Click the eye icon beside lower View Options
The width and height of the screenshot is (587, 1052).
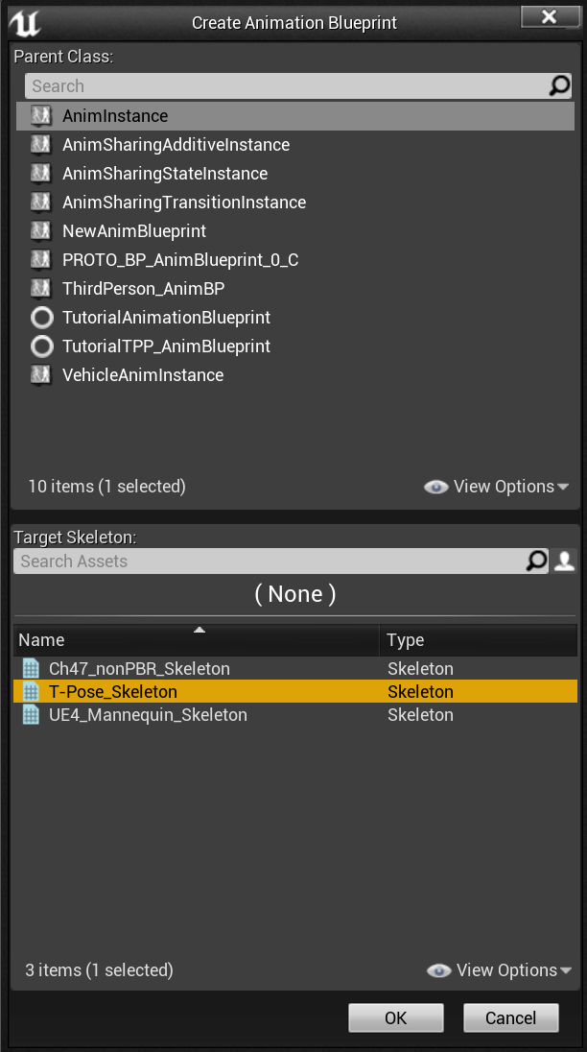[439, 970]
